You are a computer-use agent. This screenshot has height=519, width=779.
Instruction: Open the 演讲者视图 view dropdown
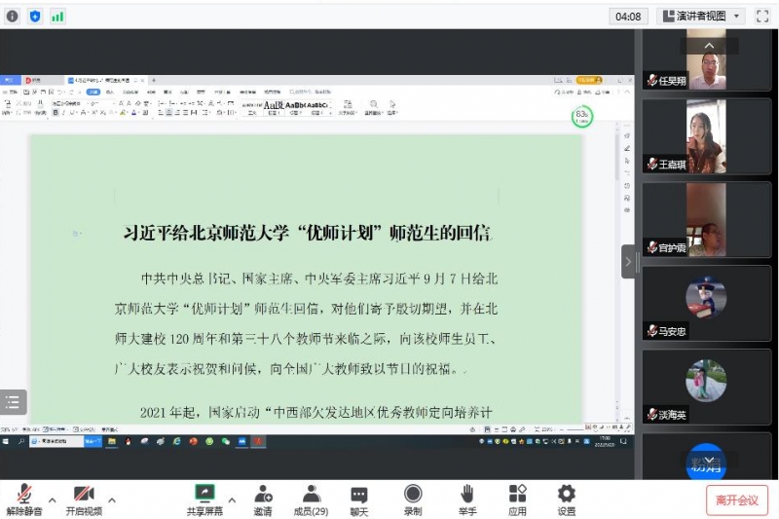tap(701, 16)
